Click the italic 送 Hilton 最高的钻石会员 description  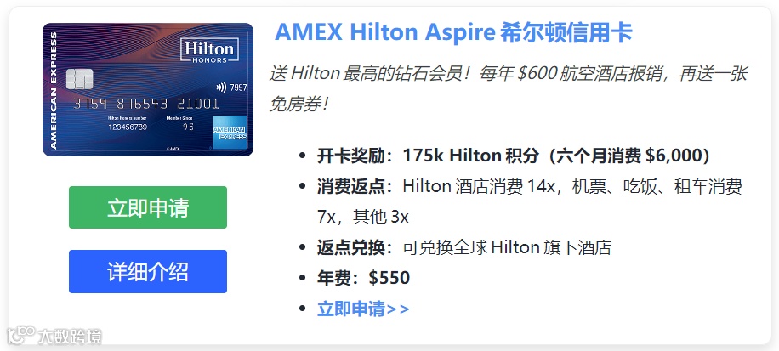pyautogui.click(x=509, y=89)
